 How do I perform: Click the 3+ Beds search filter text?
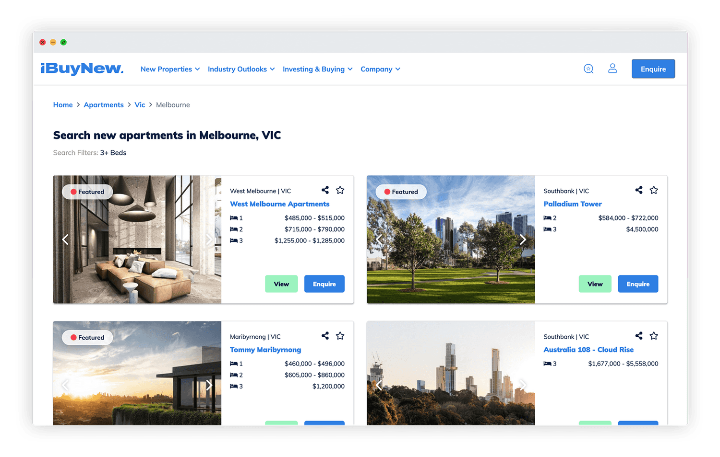pos(113,153)
